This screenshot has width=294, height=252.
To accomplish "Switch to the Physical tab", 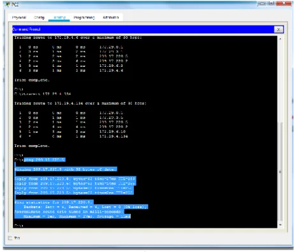I will click(x=19, y=17).
